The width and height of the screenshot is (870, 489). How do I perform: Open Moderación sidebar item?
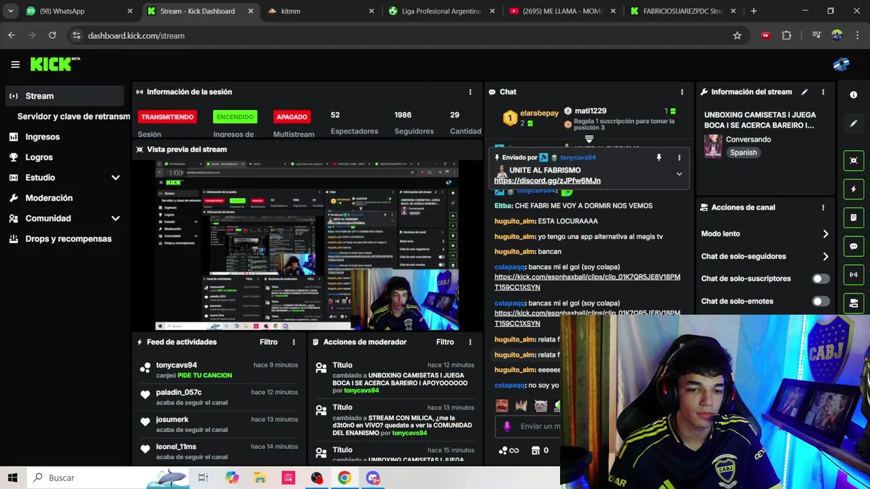[65, 198]
